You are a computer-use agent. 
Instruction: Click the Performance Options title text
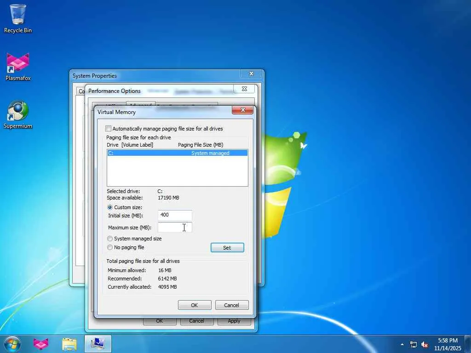coord(115,91)
